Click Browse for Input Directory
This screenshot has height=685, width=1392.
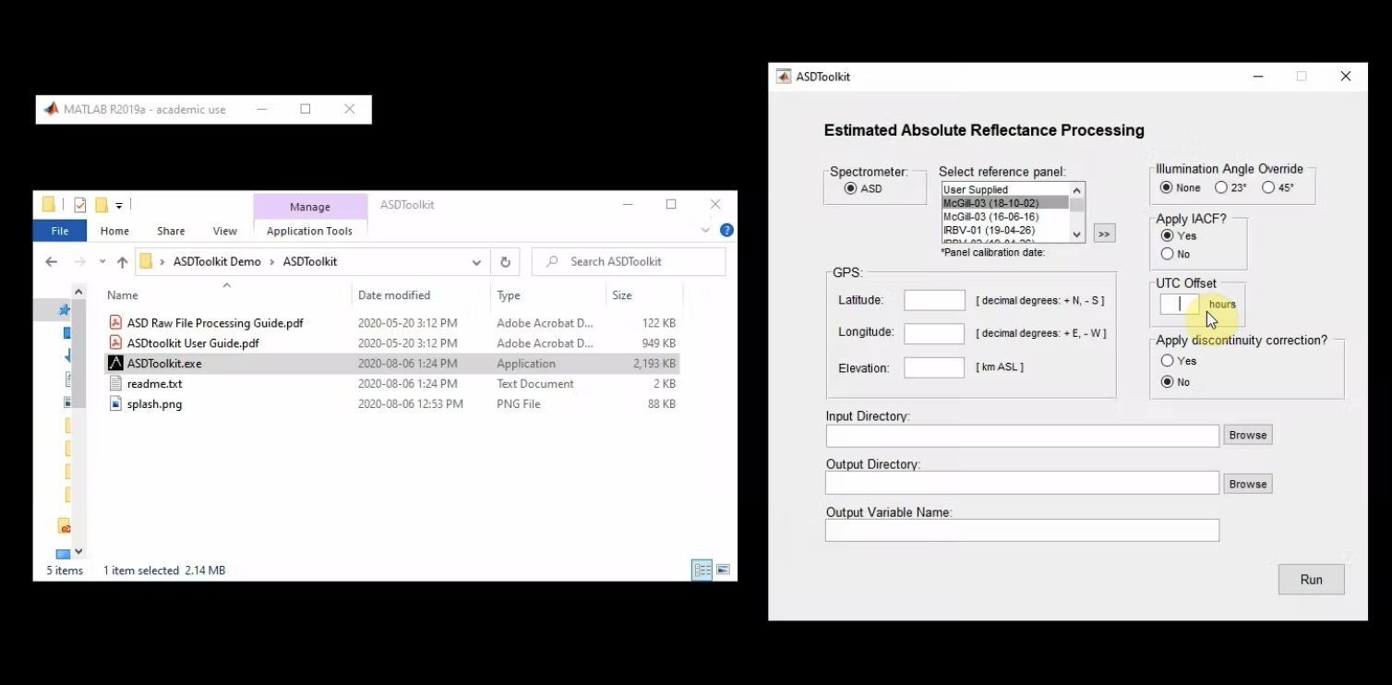point(1248,435)
